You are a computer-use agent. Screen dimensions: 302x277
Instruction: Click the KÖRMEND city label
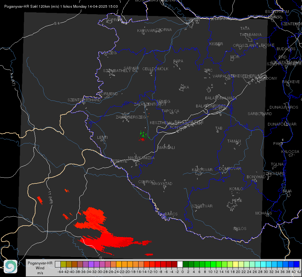point(108,94)
